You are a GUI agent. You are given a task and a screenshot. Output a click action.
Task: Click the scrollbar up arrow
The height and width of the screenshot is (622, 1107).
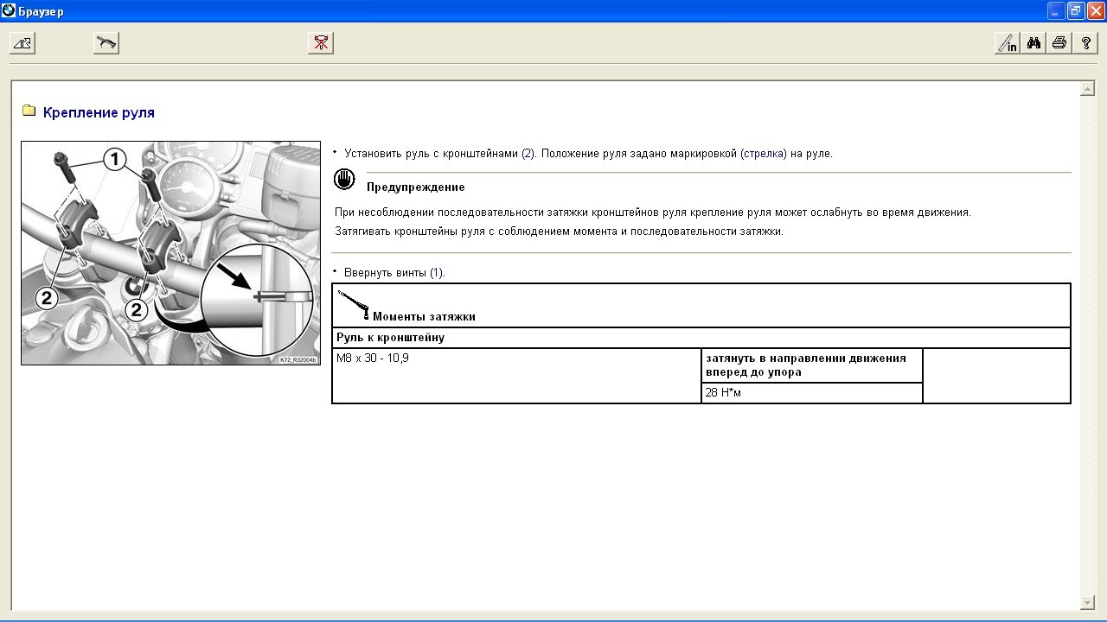pyautogui.click(x=1087, y=89)
